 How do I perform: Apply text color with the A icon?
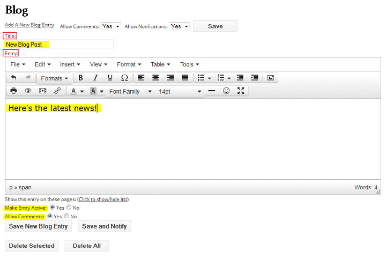point(73,91)
